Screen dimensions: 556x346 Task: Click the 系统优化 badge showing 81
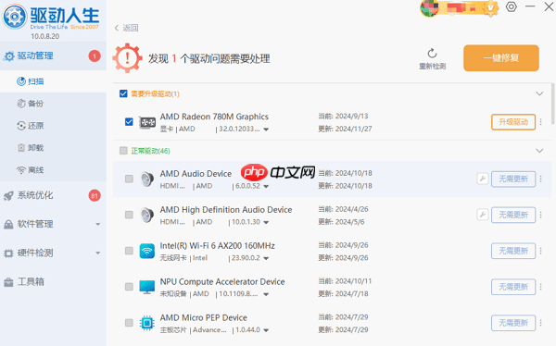[95, 195]
